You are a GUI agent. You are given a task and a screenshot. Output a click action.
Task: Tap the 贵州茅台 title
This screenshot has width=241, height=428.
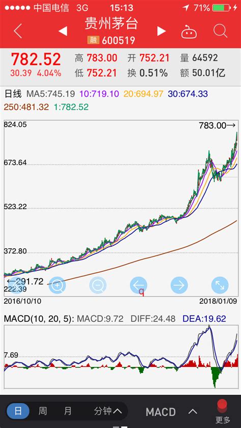tap(111, 23)
